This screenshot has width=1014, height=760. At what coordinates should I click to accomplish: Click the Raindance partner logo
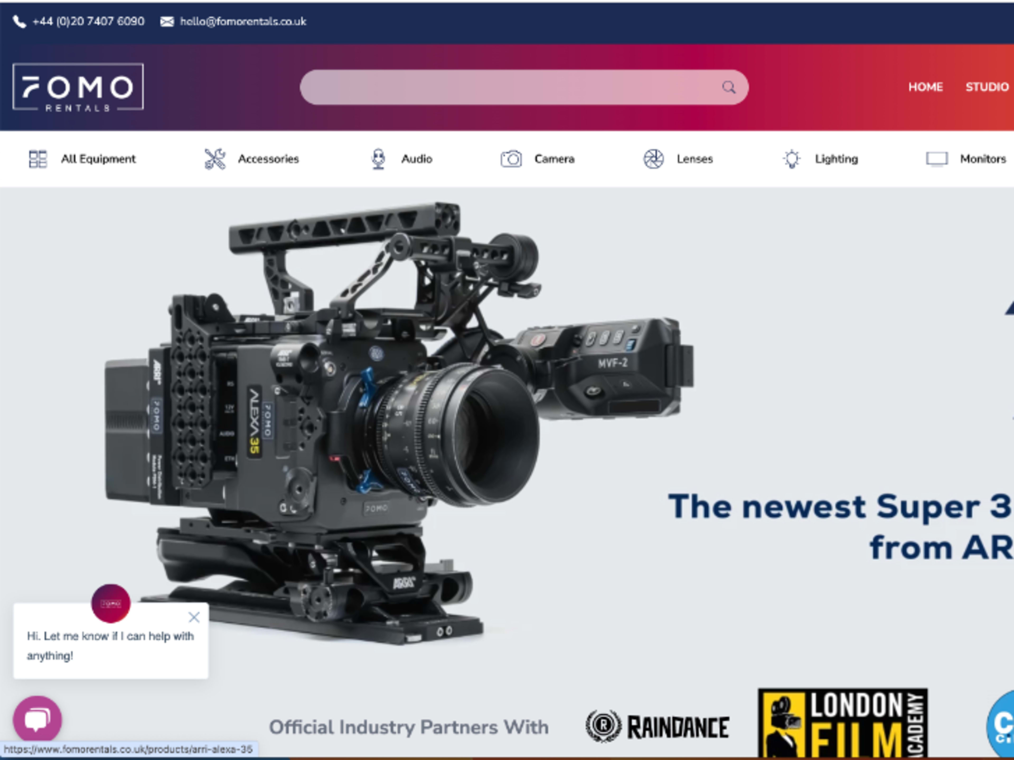(x=657, y=726)
